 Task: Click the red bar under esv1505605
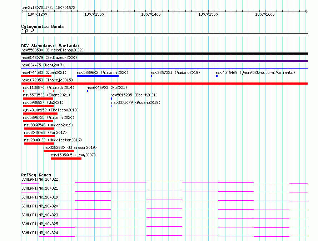point(66,159)
